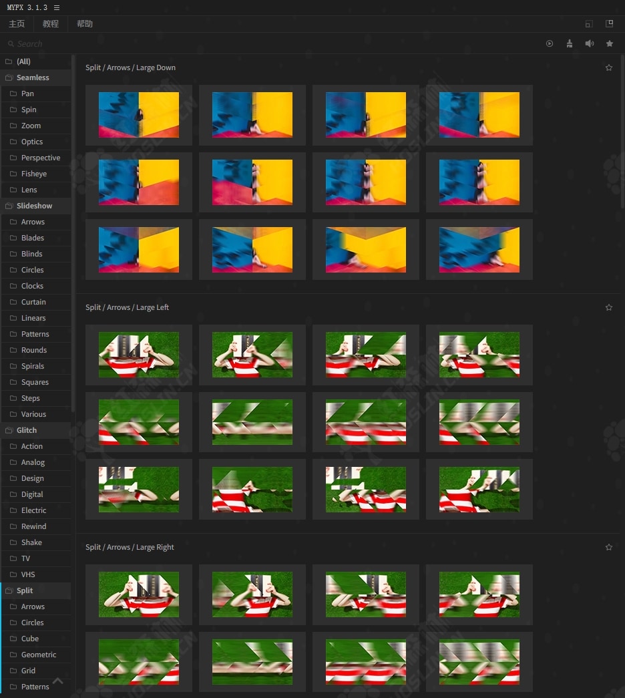This screenshot has height=698, width=625.
Task: Toggle the sound speaker icon
Action: click(590, 43)
